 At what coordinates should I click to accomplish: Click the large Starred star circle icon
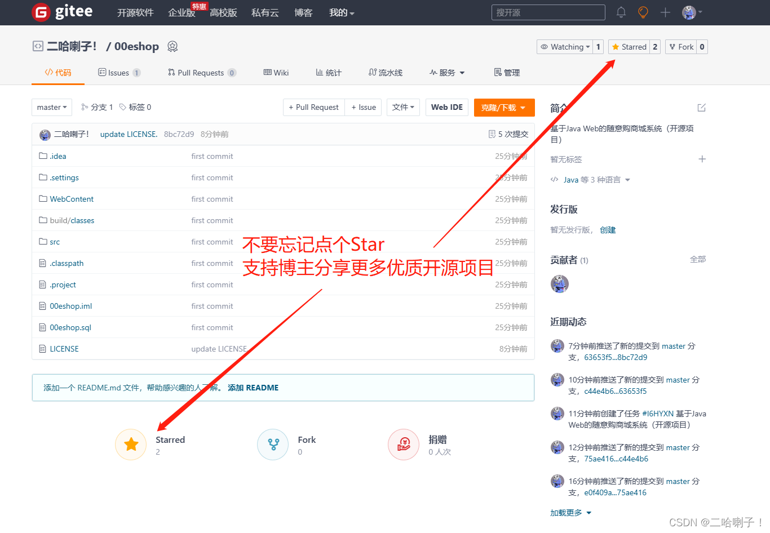tap(131, 445)
